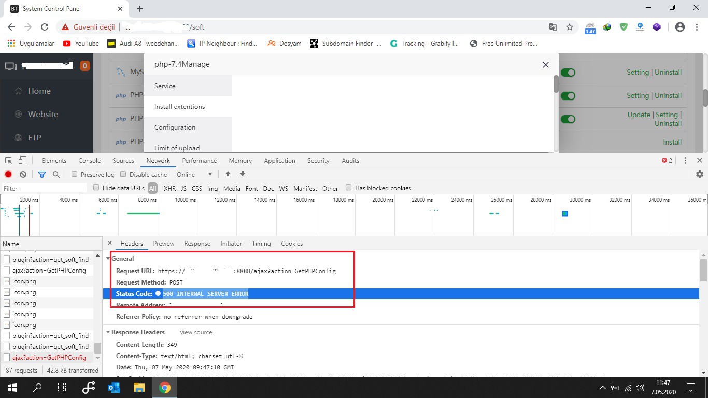This screenshot has height=398, width=708.
Task: Tick the checkbox beside red ajax?action=GetPHPConfig
Action: point(7,358)
